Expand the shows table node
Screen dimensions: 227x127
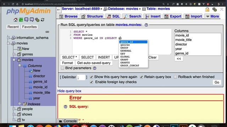pyautogui.click(x=14, y=114)
